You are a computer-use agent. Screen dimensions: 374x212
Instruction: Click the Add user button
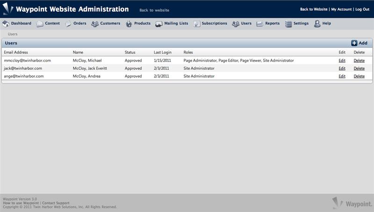tap(359, 43)
